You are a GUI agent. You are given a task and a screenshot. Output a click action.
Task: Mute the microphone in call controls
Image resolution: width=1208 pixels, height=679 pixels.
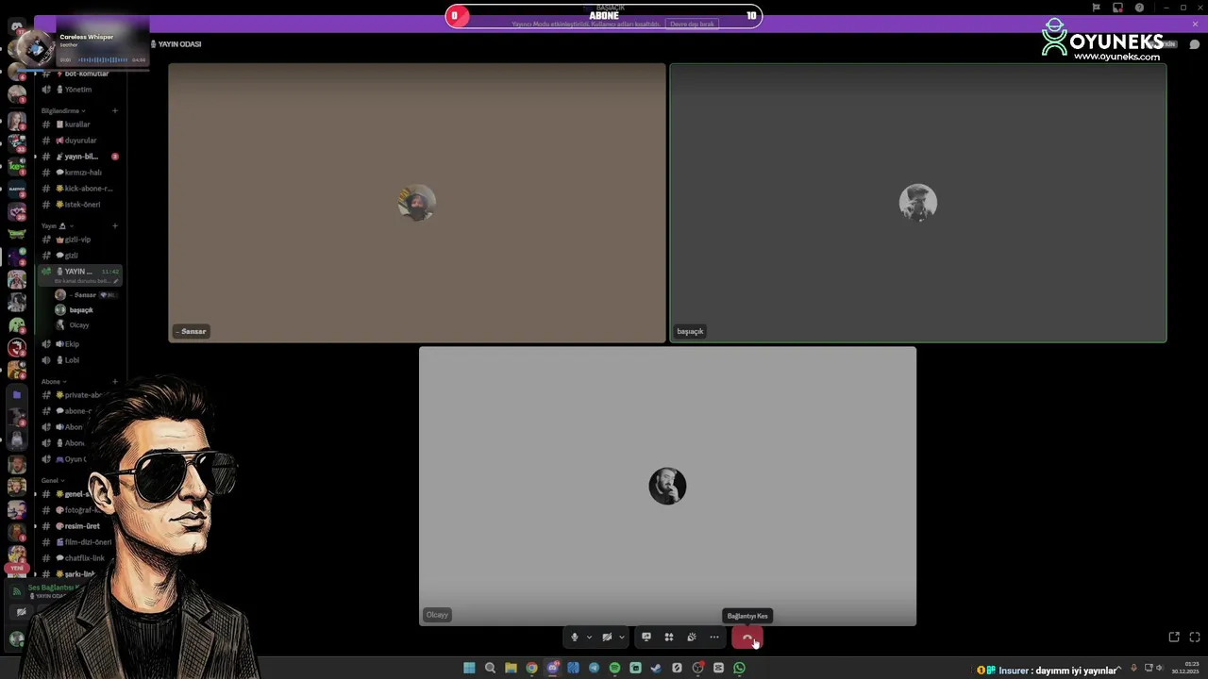pos(574,638)
